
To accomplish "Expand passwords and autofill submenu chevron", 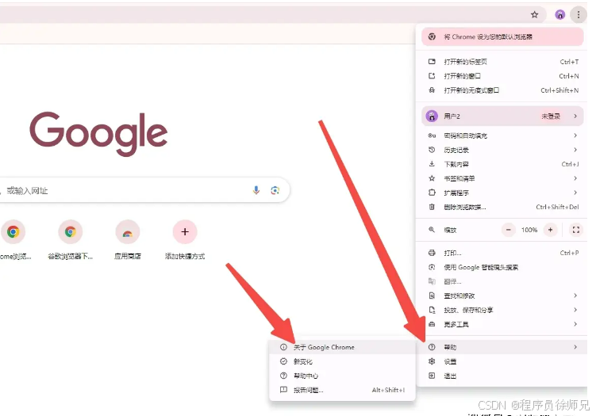I will pos(575,135).
